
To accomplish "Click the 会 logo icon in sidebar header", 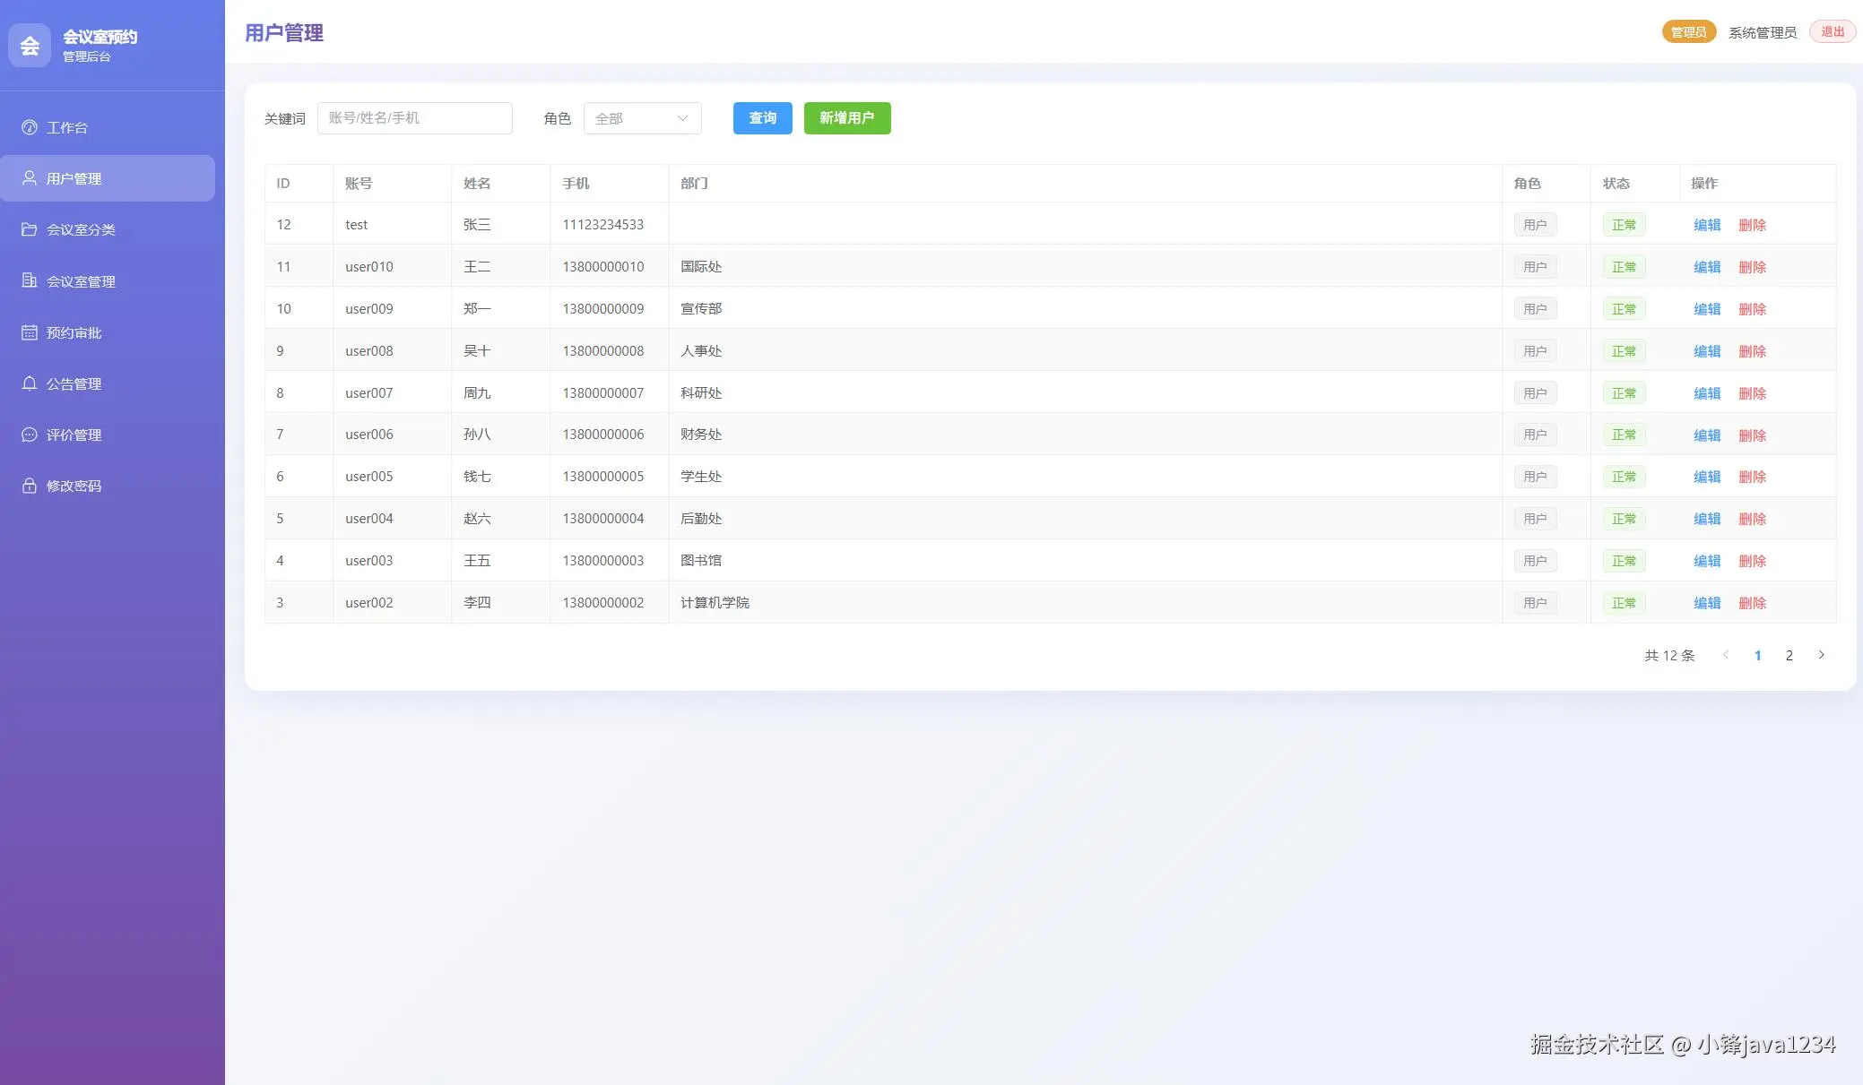I will tap(30, 45).
